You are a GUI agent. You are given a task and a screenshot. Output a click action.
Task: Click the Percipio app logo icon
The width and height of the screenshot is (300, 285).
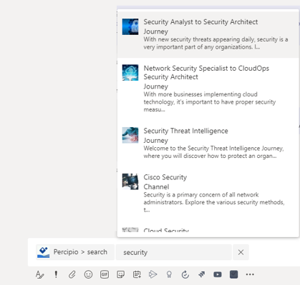(x=43, y=252)
